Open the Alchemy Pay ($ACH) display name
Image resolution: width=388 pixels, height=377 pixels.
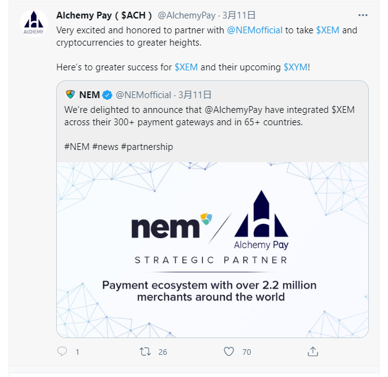tap(100, 15)
